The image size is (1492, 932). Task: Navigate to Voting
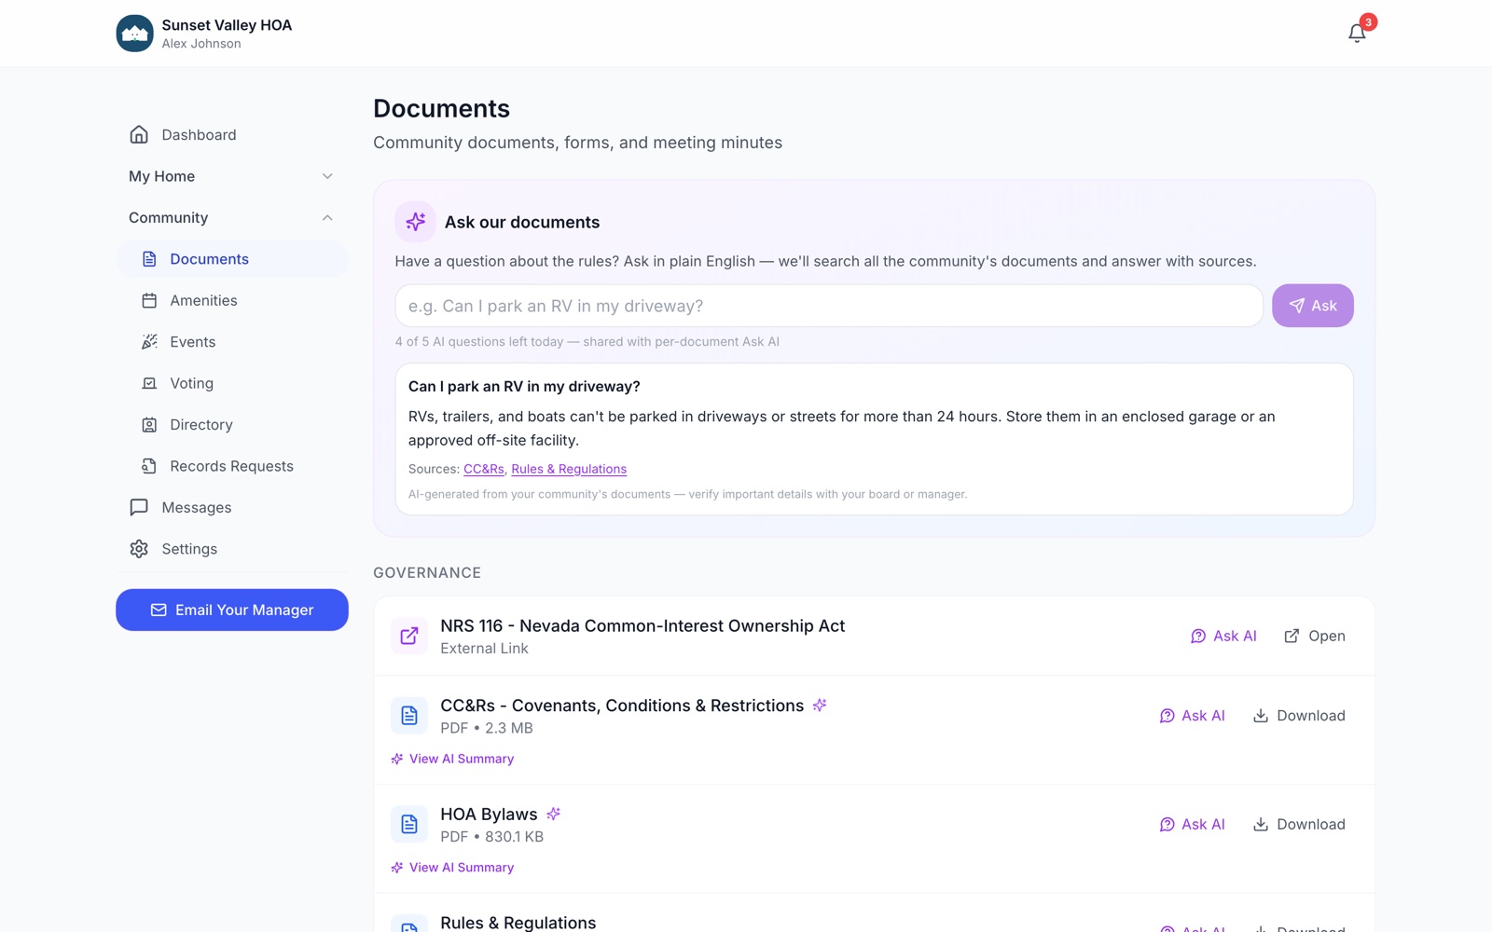pyautogui.click(x=231, y=383)
